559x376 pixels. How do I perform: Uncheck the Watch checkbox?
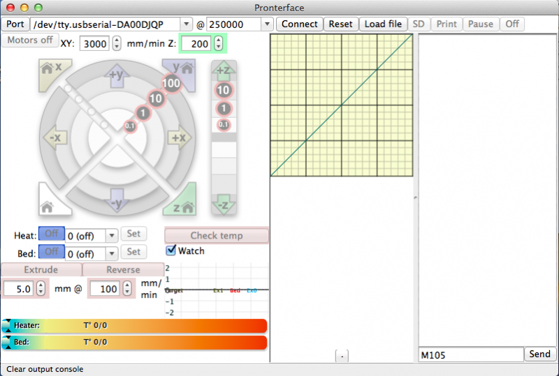(x=171, y=250)
